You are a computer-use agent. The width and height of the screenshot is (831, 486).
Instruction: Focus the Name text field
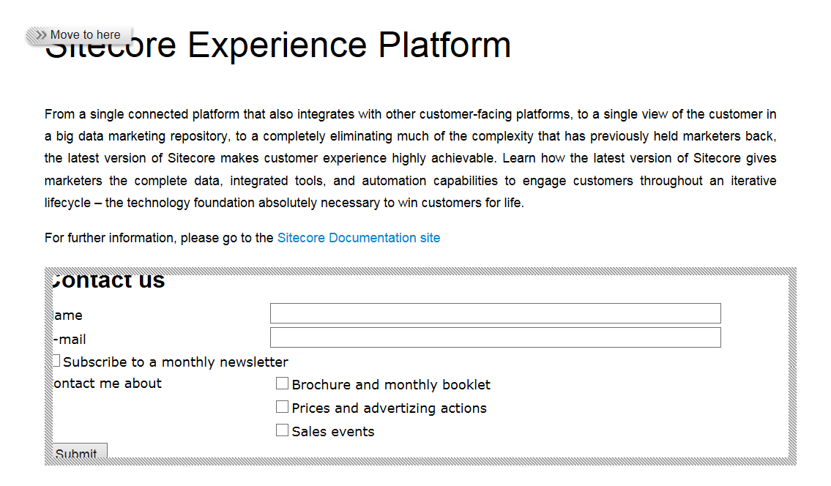[495, 313]
